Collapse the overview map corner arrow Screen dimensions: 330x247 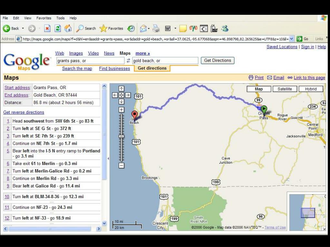tap(324, 229)
